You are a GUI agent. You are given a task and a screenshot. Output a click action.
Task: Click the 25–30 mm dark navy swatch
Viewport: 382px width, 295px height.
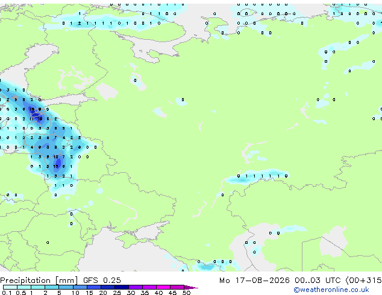[121, 287]
